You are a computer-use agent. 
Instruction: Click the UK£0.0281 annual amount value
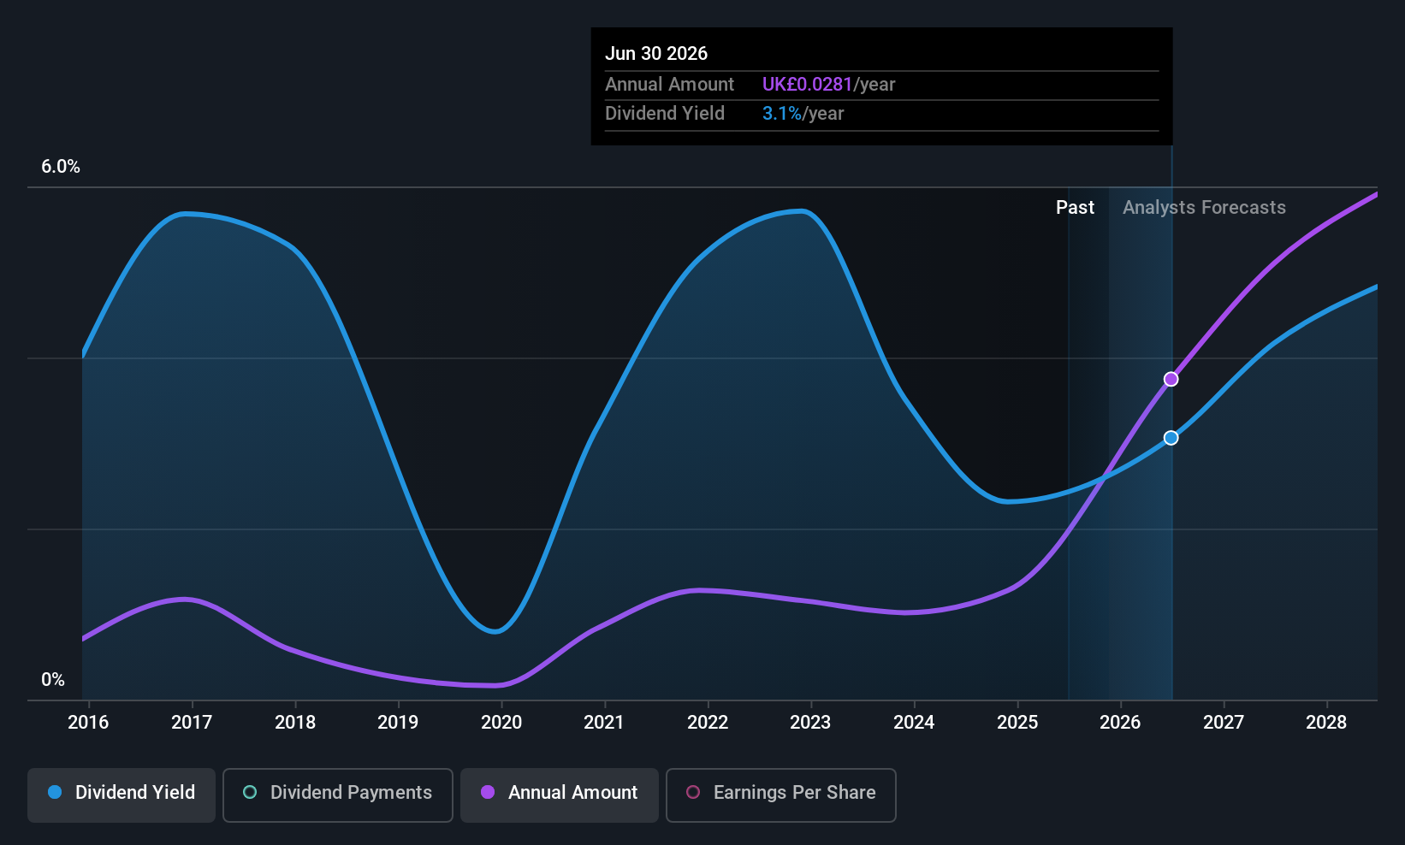[x=807, y=84]
